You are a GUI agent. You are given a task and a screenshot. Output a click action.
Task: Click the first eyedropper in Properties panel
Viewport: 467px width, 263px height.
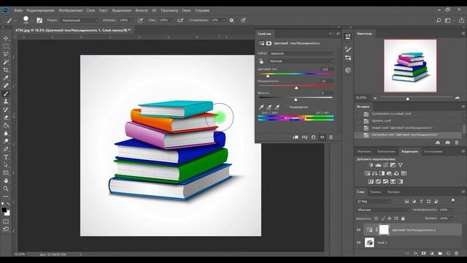click(x=261, y=107)
